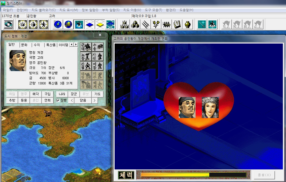Click the woman's portrait in the heart
The width and height of the screenshot is (286, 182).
[x=210, y=107]
